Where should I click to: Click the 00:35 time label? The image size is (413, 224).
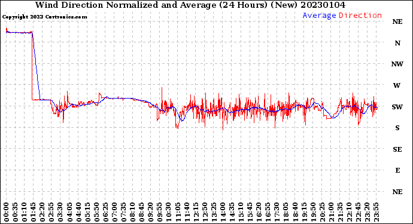[x=15, y=212]
